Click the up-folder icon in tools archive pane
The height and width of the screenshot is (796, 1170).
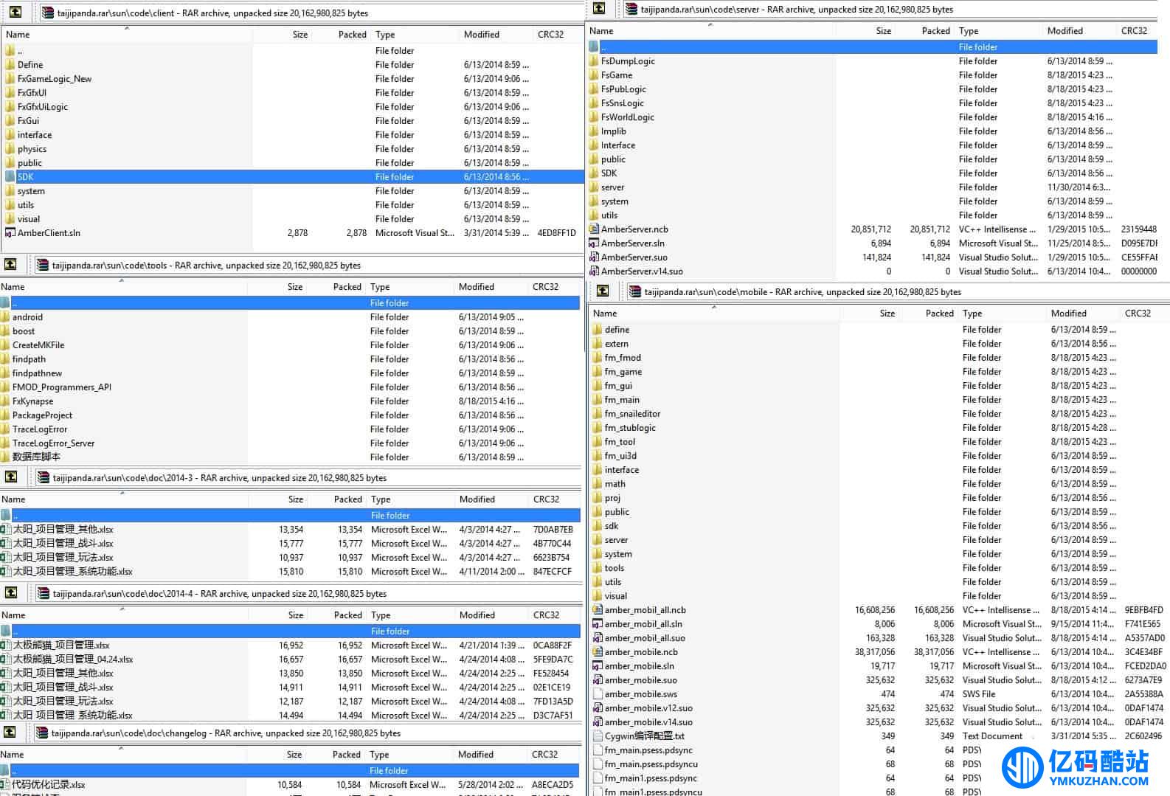click(x=10, y=264)
